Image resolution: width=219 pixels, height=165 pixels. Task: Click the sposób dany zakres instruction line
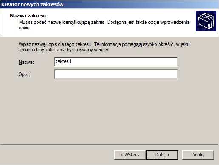click(x=64, y=50)
